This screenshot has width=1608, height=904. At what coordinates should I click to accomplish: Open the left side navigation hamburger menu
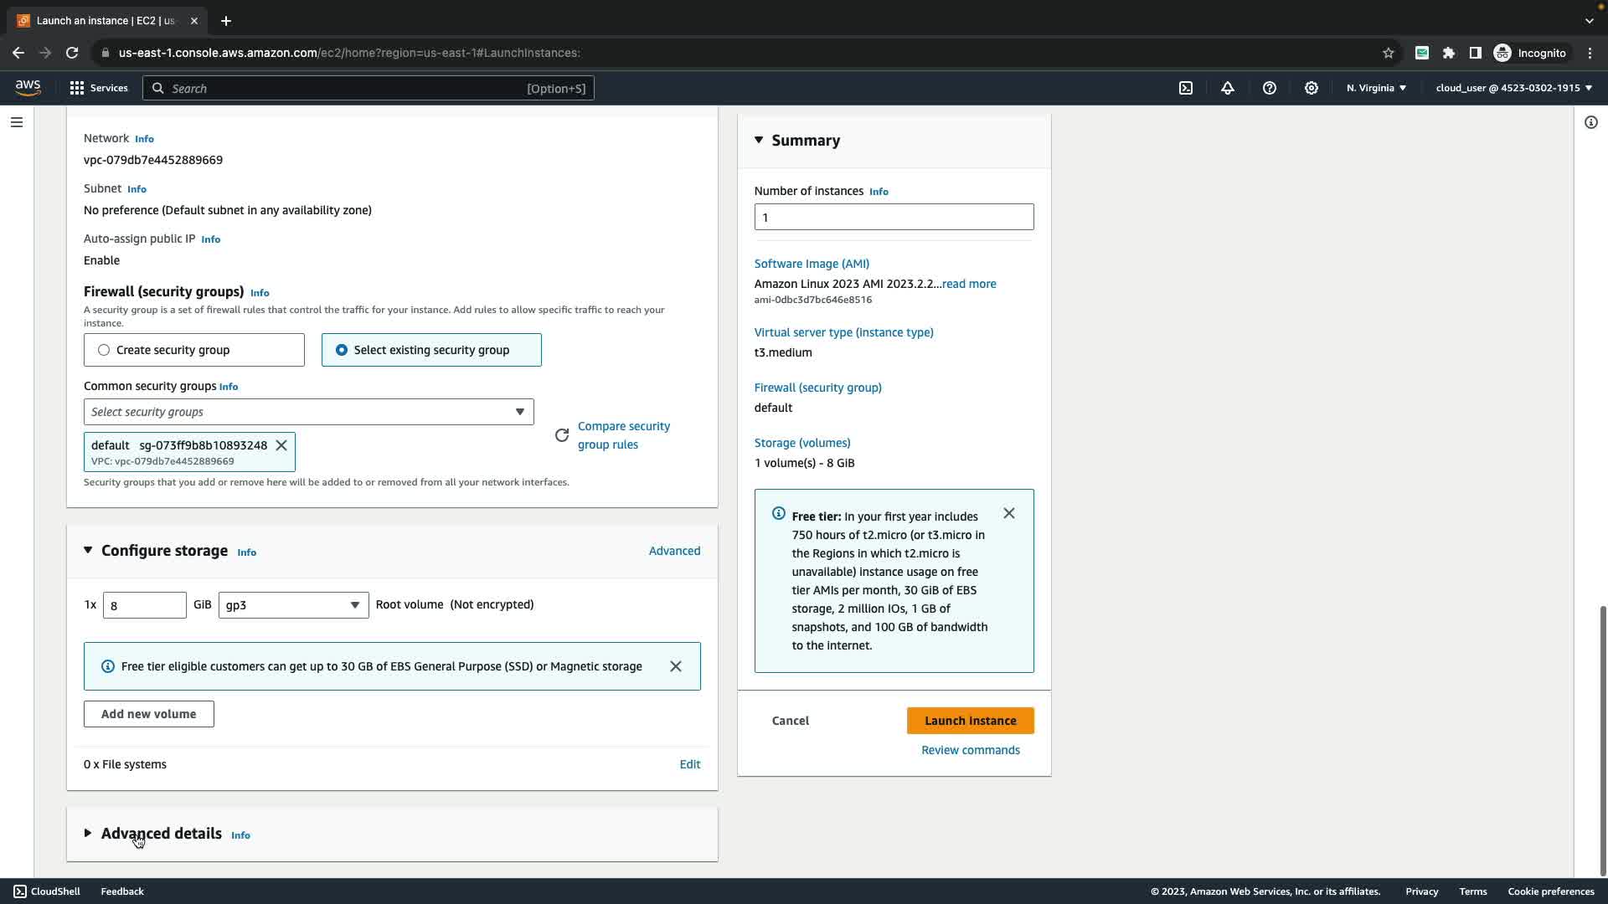(x=16, y=122)
